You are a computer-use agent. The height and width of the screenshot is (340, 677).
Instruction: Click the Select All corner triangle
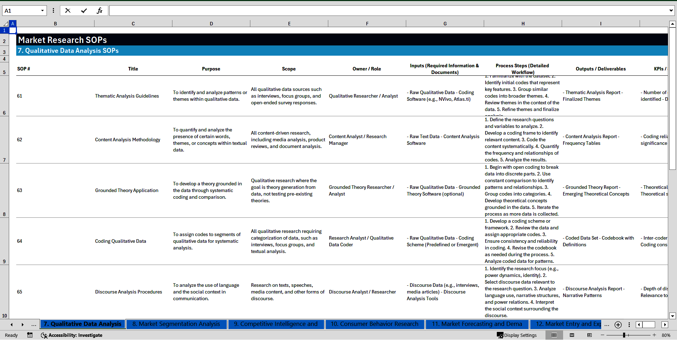[x=5, y=24]
